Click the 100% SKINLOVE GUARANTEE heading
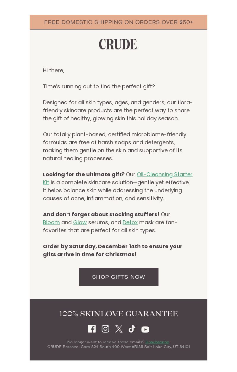Viewport: 237px width, 372px height. 118,314
